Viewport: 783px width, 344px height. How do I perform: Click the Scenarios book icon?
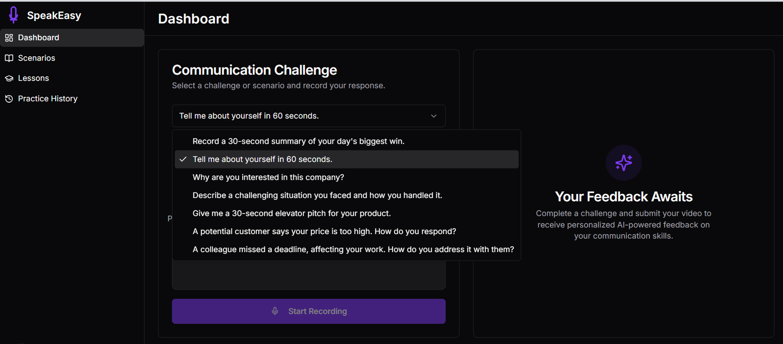[x=9, y=58]
